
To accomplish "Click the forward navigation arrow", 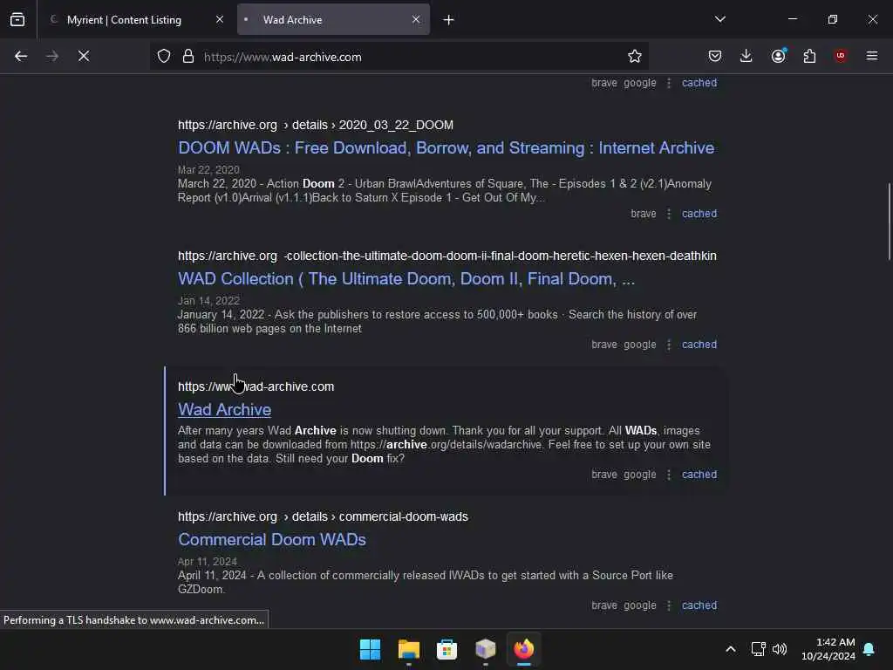I will [x=52, y=56].
